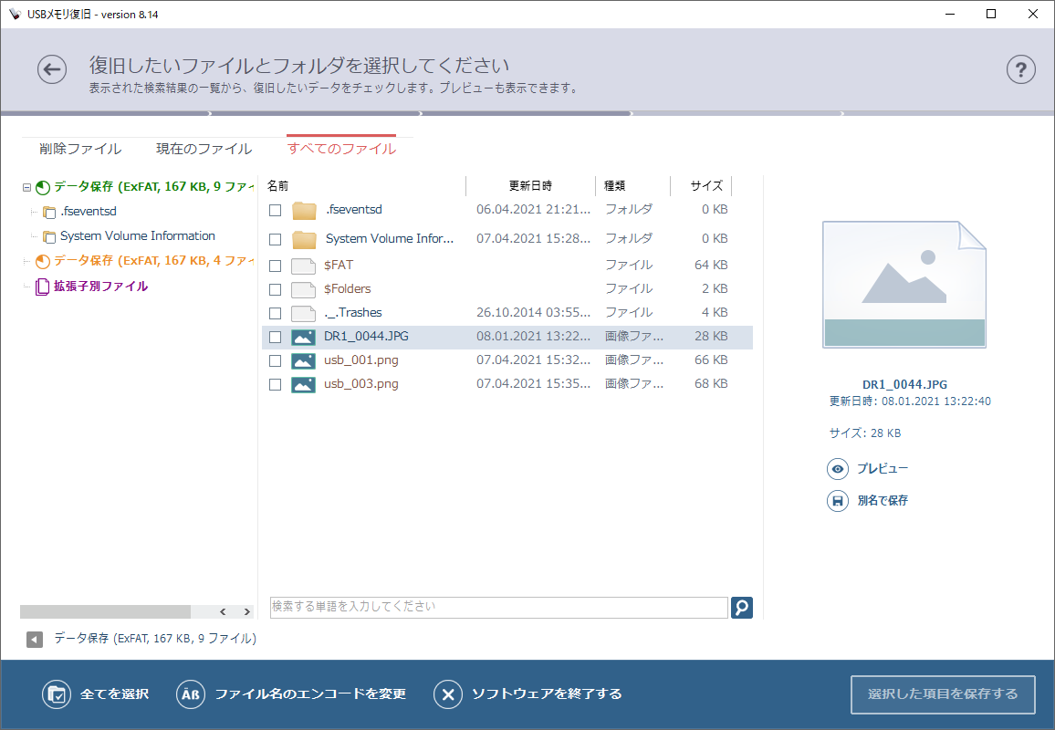This screenshot has height=730, width=1055.
Task: Check the DR1_0044.JPG checkbox
Action: click(x=275, y=338)
